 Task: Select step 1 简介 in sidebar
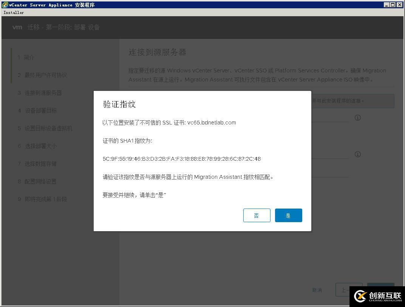pyautogui.click(x=26, y=57)
